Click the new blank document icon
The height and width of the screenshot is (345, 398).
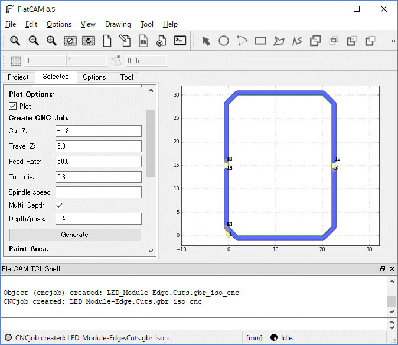tap(107, 41)
